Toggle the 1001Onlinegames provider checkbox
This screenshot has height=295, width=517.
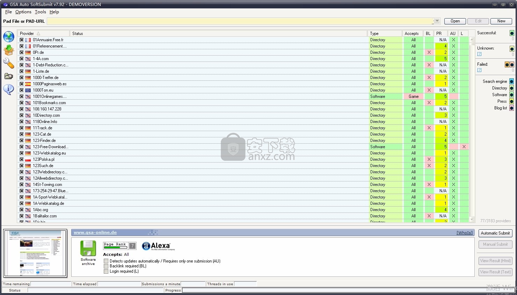pyautogui.click(x=22, y=96)
